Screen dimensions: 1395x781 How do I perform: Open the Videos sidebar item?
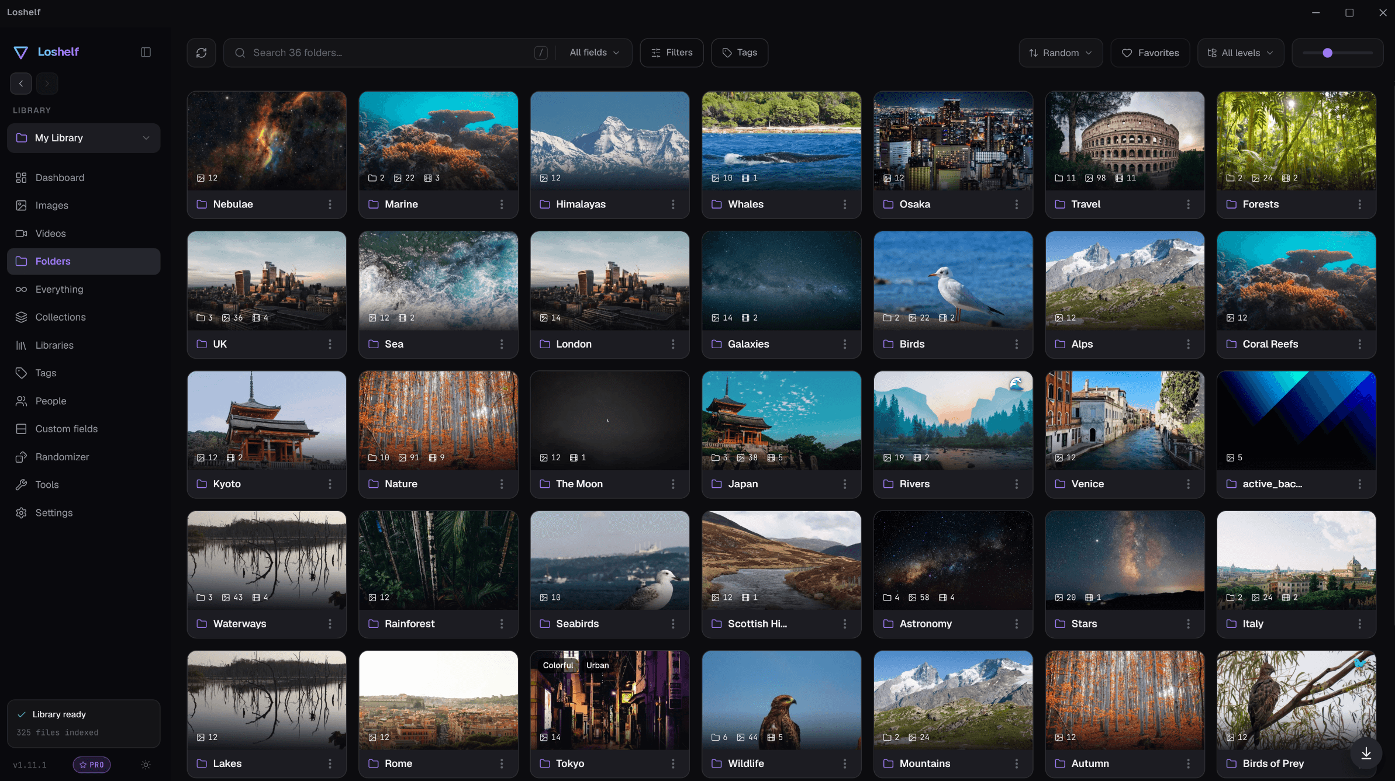tap(84, 234)
